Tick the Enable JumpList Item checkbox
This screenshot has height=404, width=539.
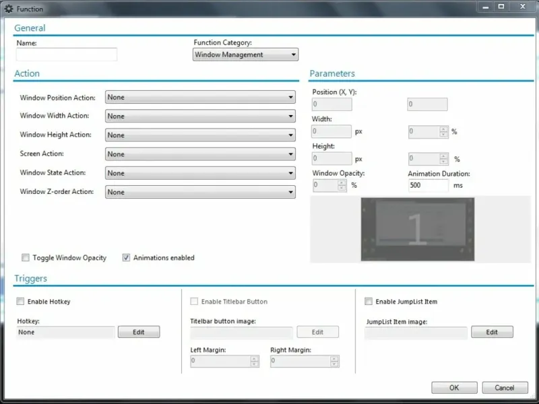click(369, 301)
